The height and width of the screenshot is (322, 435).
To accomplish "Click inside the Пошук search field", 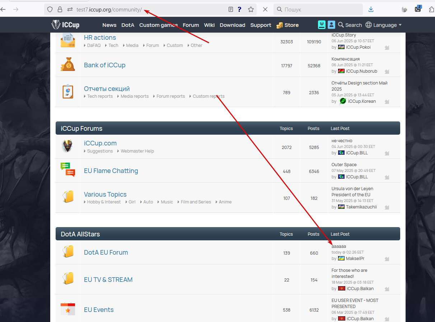I will point(318,9).
